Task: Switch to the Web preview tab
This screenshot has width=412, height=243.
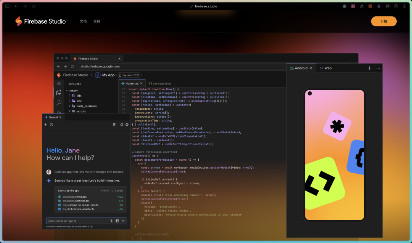Action: click(x=326, y=68)
